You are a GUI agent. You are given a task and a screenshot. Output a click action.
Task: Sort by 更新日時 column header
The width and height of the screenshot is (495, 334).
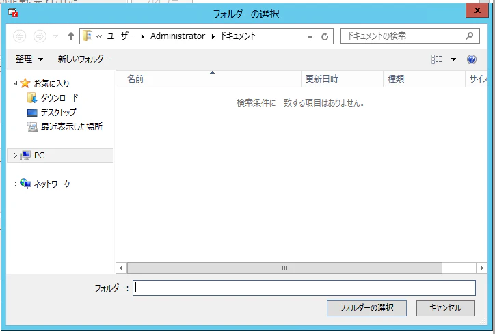click(343, 79)
